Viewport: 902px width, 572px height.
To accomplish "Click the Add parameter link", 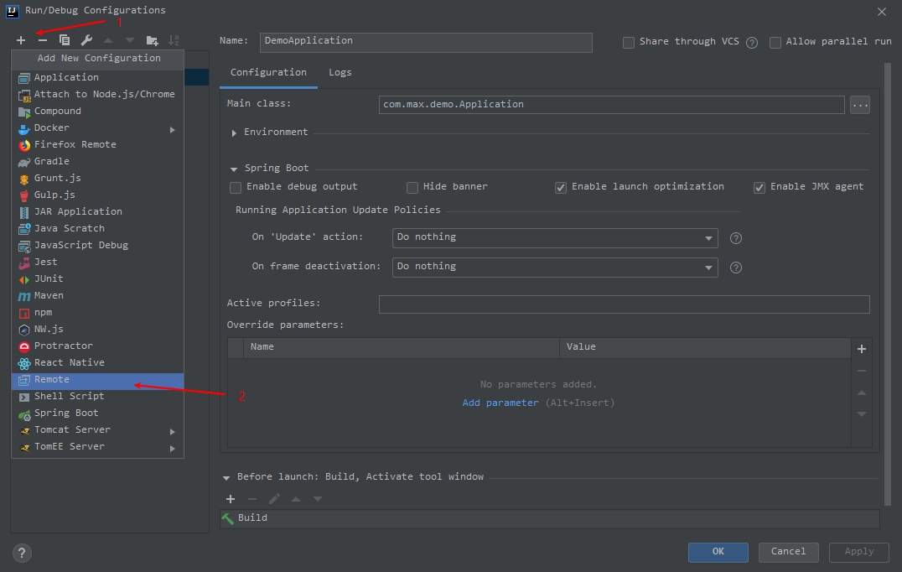I will click(500, 403).
